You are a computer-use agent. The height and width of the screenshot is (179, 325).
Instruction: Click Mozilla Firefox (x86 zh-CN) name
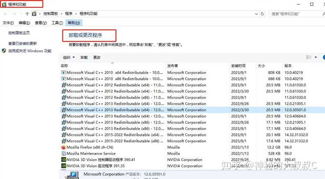point(90,147)
